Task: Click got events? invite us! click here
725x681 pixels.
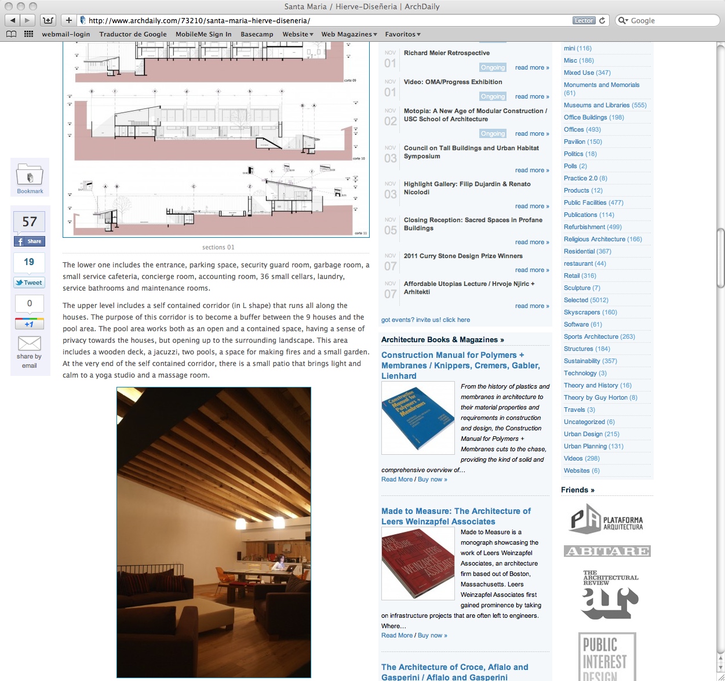Action: (x=425, y=320)
